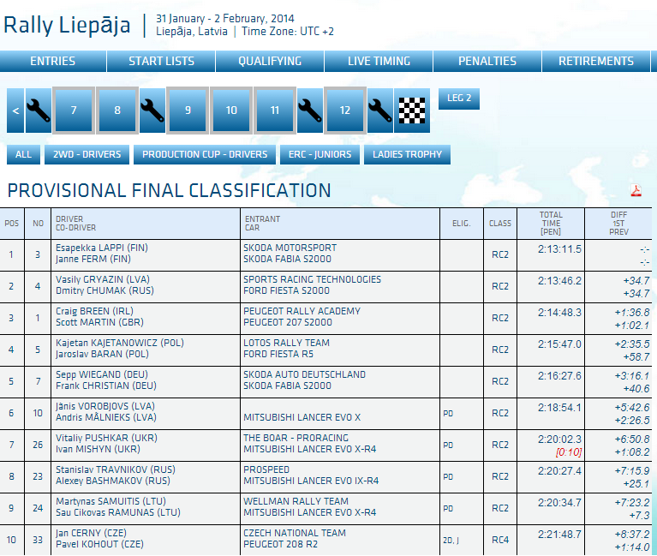Select stage 9
Image resolution: width=657 pixels, height=556 pixels.
[x=188, y=111]
